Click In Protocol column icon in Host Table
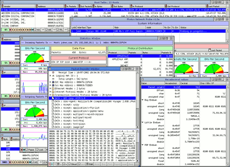Viewport: 230px width, 167px height. (x=131, y=6)
